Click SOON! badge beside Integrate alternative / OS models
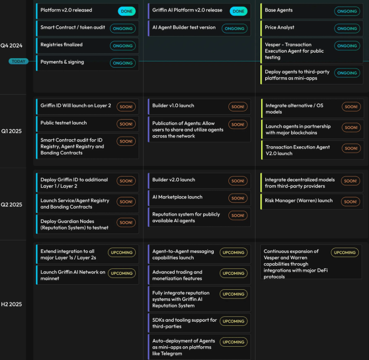The image size is (369, 360). coord(351,107)
